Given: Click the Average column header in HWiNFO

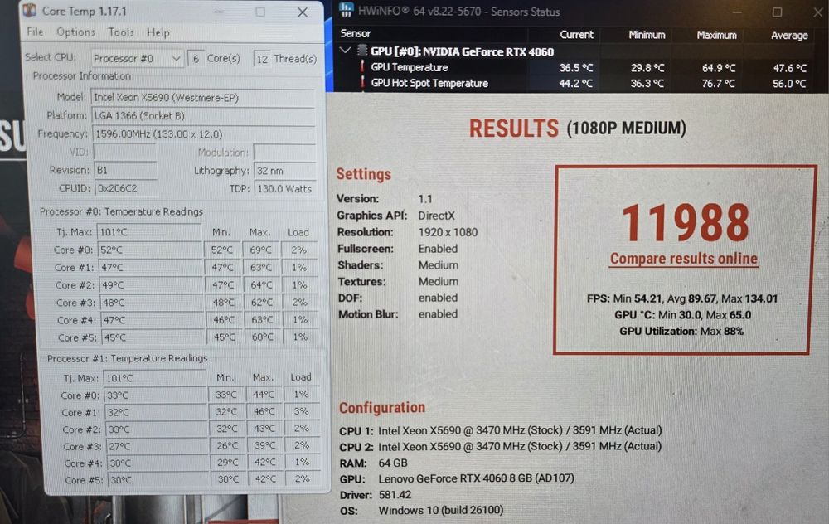Looking at the screenshot, I should (x=789, y=36).
